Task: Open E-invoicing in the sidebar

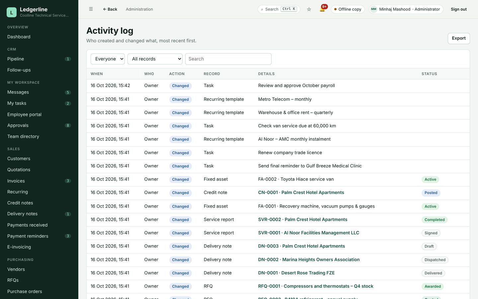Action: (x=39, y=247)
